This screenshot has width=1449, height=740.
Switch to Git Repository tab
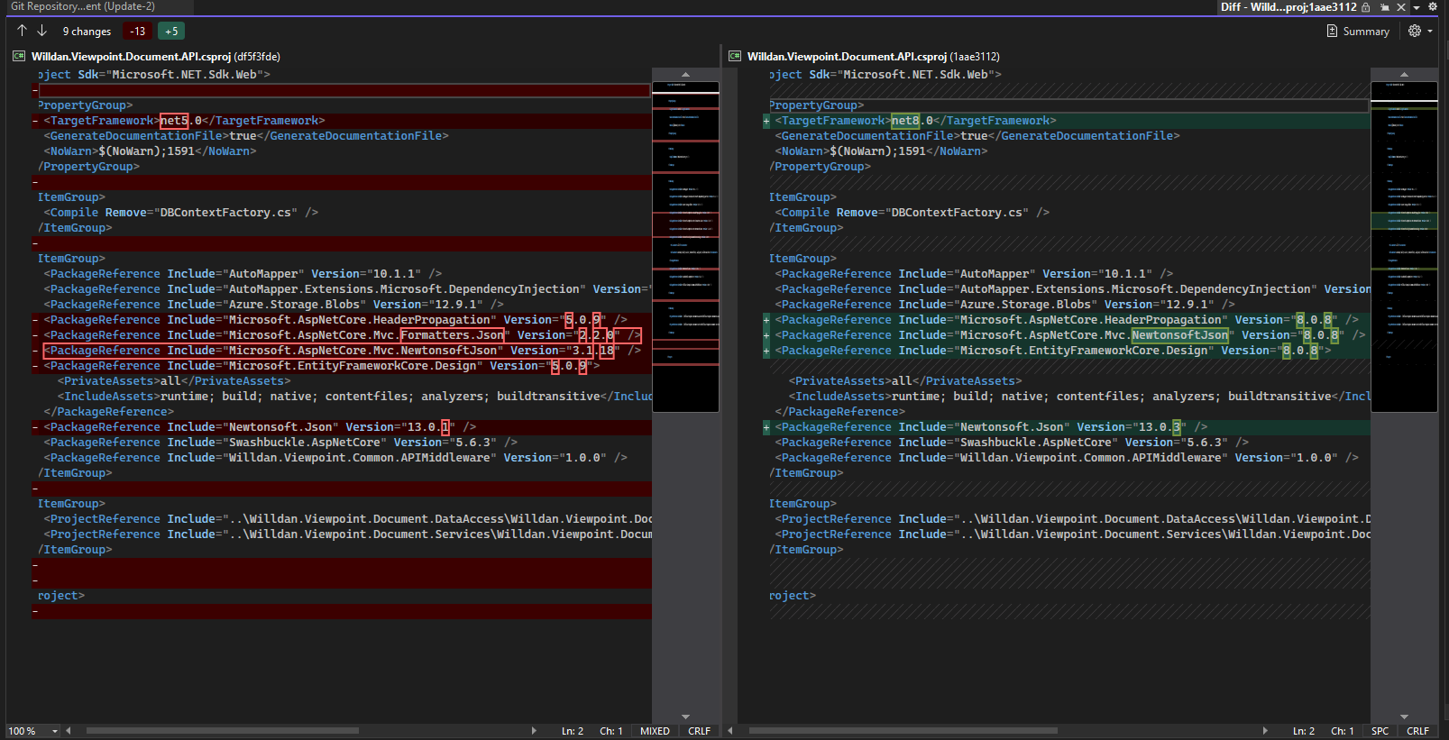click(x=83, y=6)
